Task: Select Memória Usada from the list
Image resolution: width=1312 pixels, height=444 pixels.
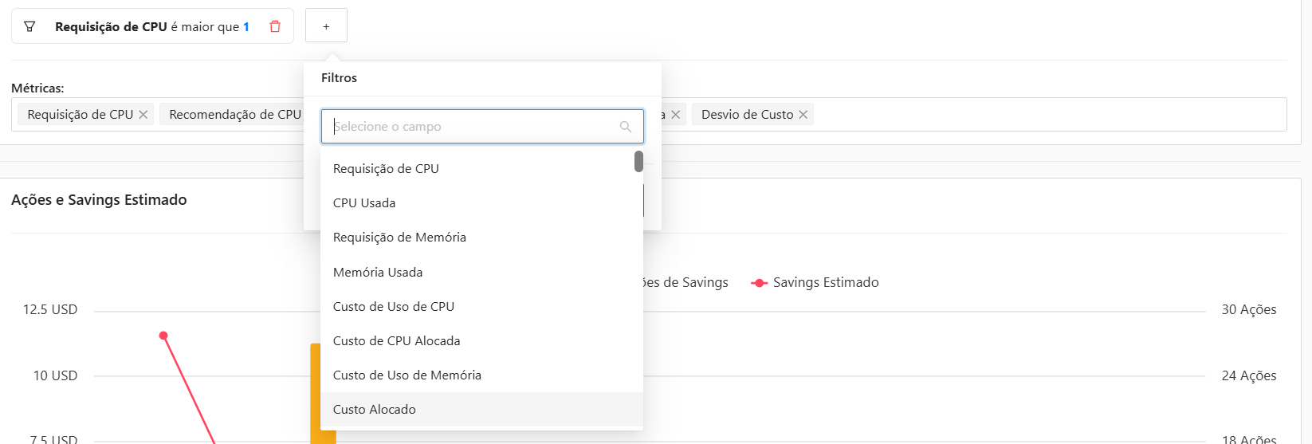Action: coord(378,272)
